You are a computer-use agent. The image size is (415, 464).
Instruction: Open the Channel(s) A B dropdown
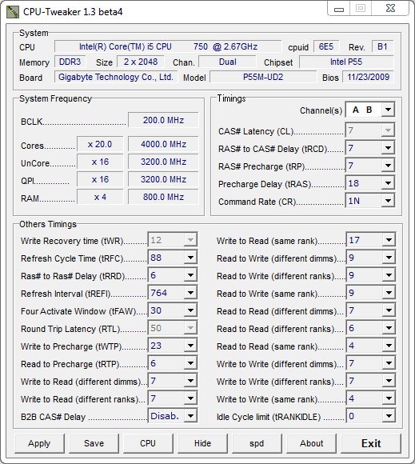point(370,110)
